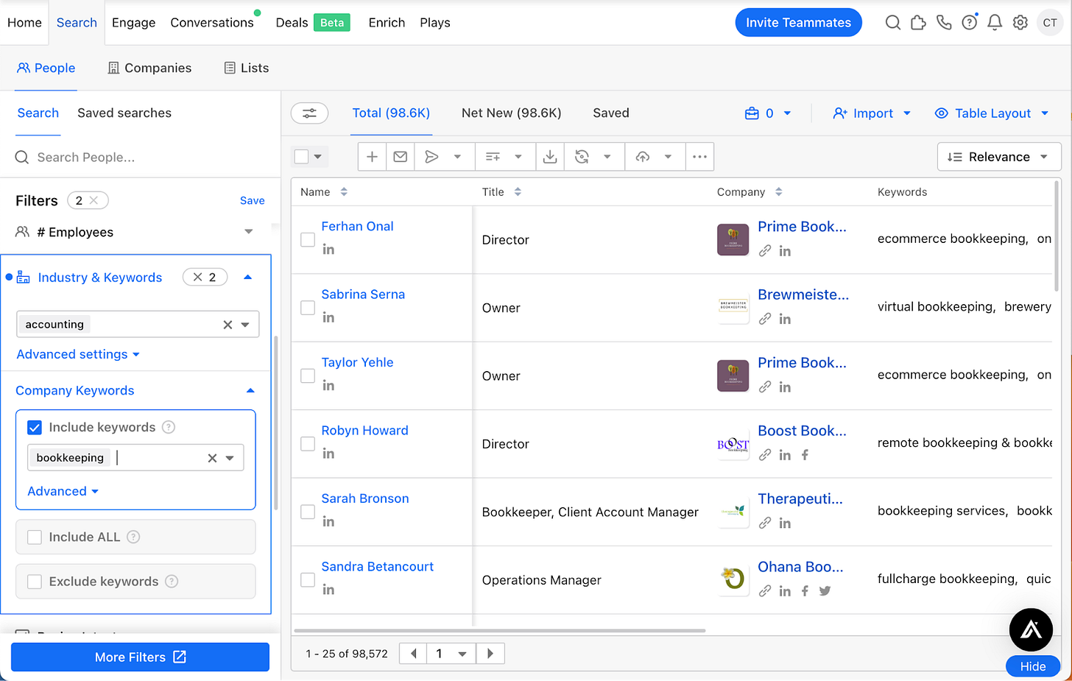This screenshot has width=1072, height=681.
Task: Select Taylor Yehle row checkbox
Action: click(308, 376)
